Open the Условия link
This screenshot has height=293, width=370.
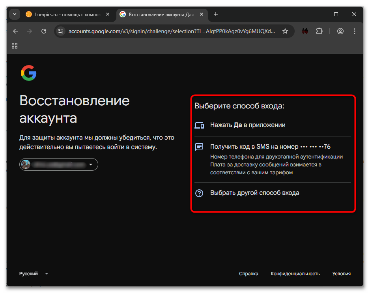pos(342,274)
